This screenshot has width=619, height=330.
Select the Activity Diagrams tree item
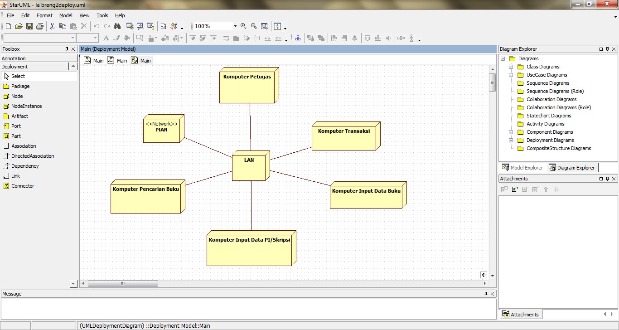(546, 124)
